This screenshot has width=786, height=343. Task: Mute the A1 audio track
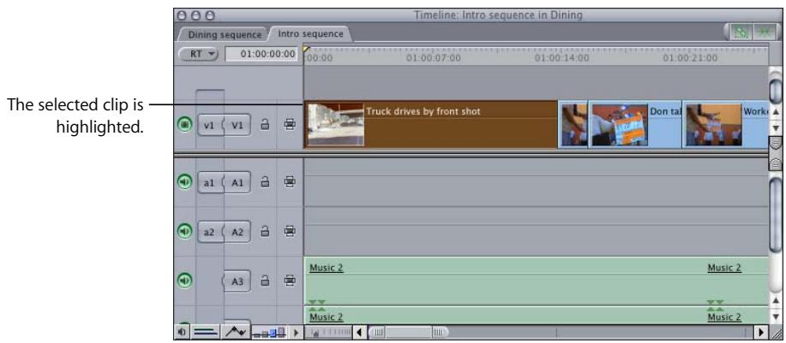click(184, 182)
